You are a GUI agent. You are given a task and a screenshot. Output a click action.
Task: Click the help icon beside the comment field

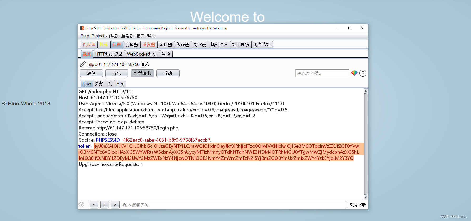click(x=363, y=73)
